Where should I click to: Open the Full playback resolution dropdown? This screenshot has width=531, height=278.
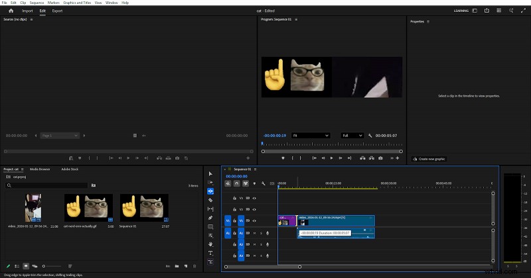pyautogui.click(x=352, y=136)
